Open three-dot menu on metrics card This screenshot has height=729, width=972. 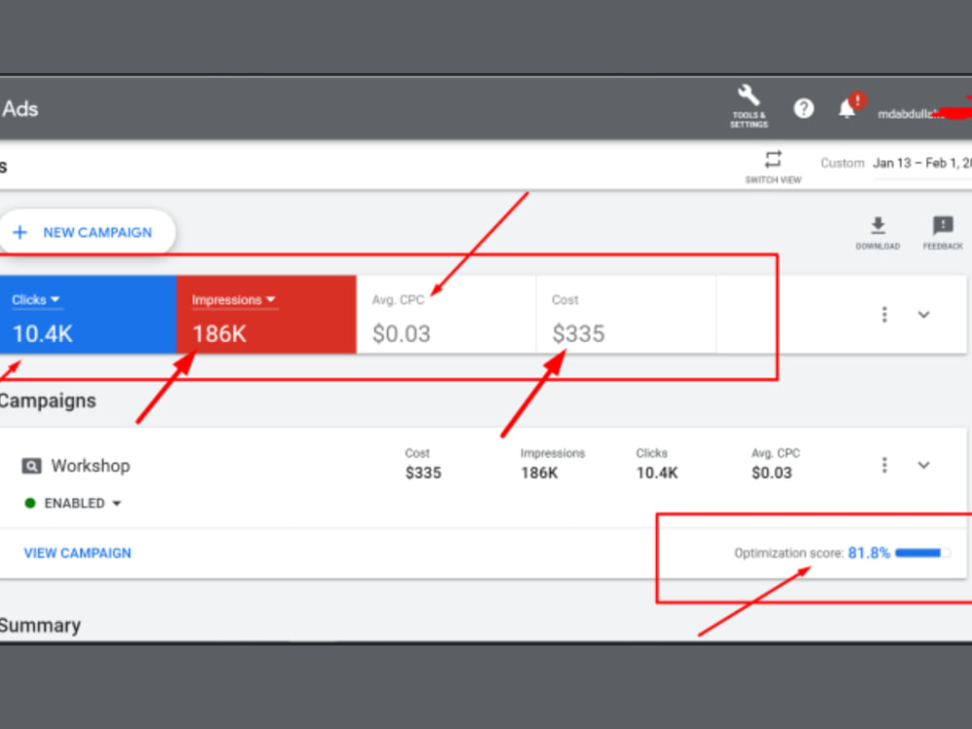[885, 314]
